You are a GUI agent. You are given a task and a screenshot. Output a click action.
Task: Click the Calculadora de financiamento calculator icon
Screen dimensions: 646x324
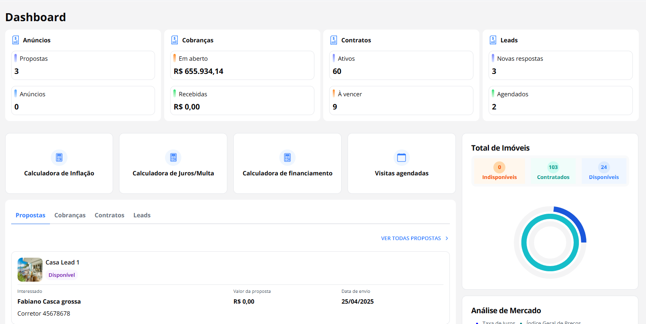click(287, 157)
